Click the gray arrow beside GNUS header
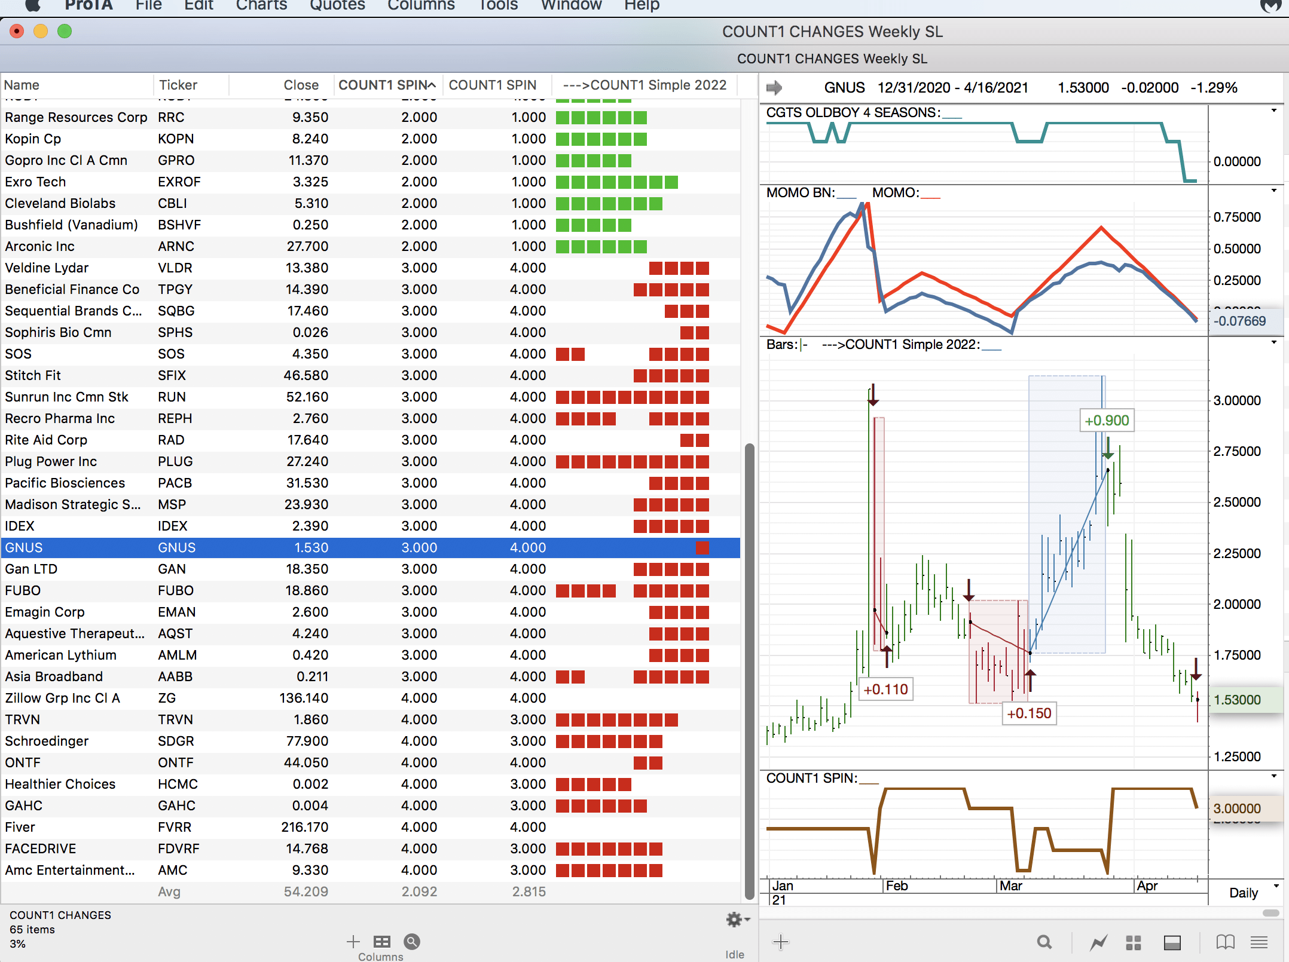 coord(774,88)
